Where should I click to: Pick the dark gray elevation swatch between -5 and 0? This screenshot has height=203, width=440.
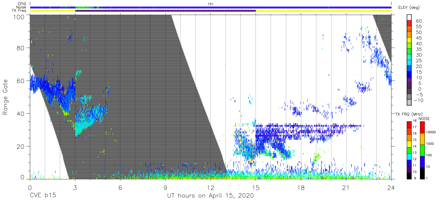point(409,91)
